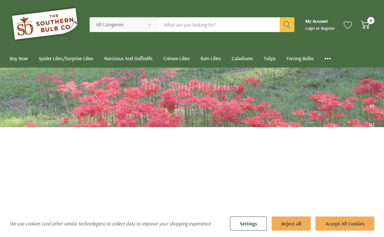Open Crinum Lilies menu item

pos(177,59)
